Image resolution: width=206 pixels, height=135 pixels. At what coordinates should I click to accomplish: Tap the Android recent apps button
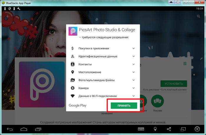38,129
